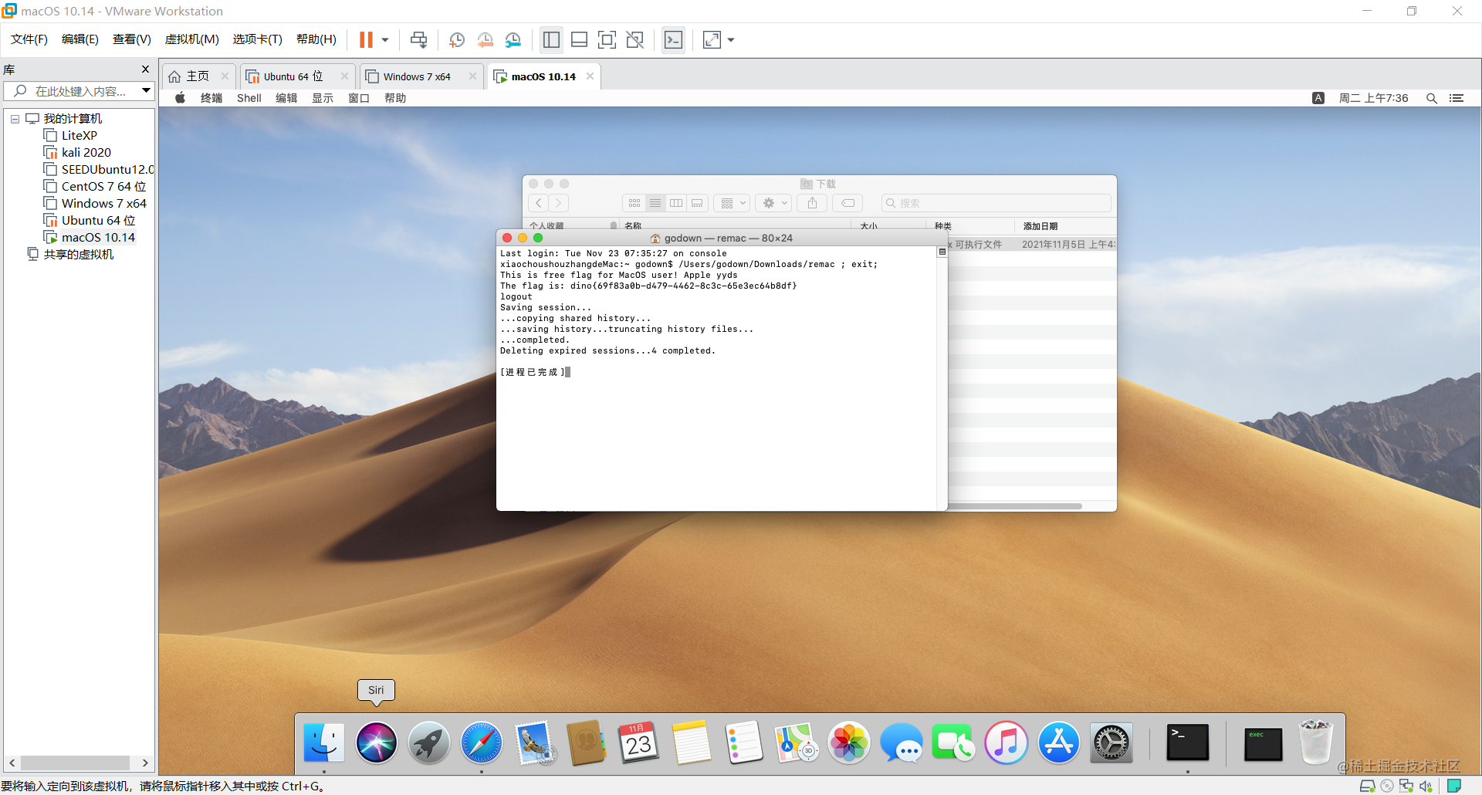This screenshot has height=795, width=1482.
Task: Revert the virtual machine to snapshot
Action: tap(486, 39)
